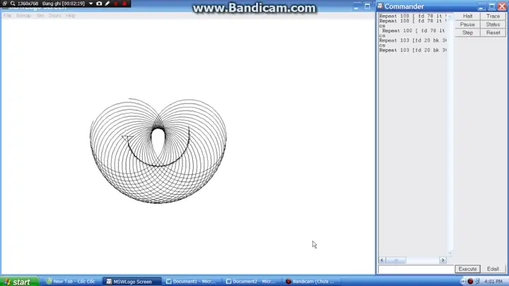509x286 pixels.
Task: Click the Bandicam screenshot camera icon
Action: 99,4
